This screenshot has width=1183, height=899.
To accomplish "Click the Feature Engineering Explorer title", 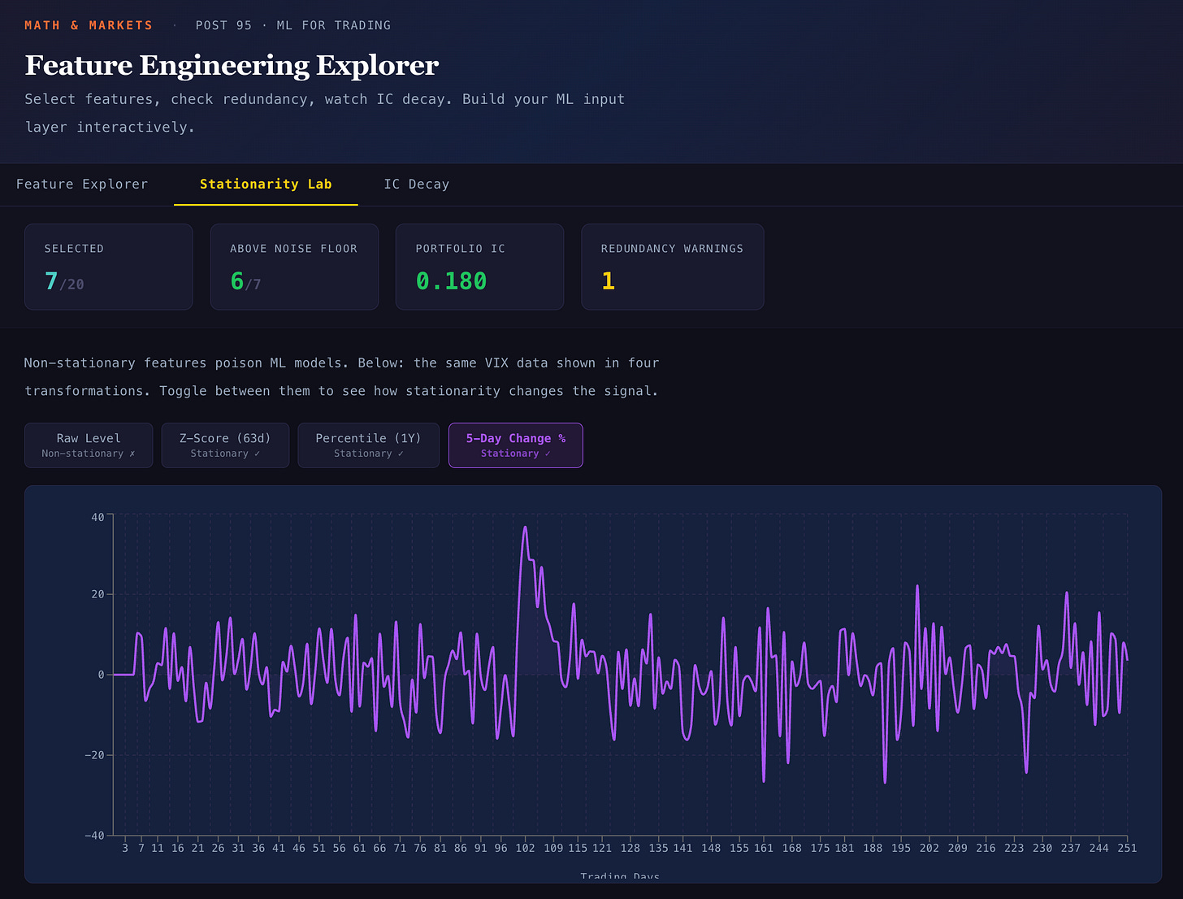I will click(x=232, y=65).
